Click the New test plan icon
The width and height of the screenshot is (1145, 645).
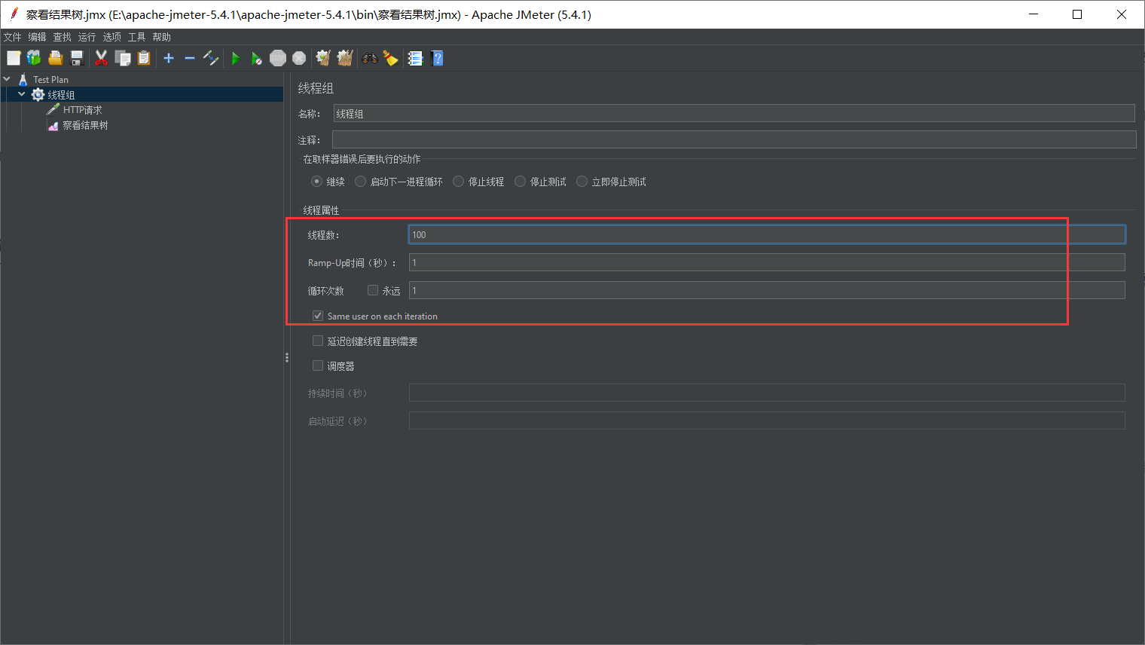14,58
